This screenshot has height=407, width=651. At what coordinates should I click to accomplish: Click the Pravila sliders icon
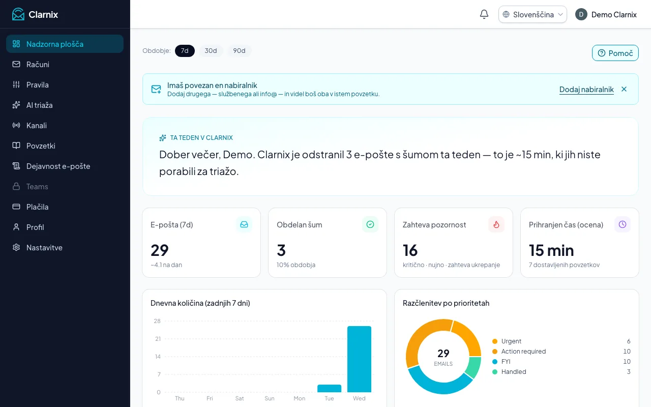pos(16,84)
